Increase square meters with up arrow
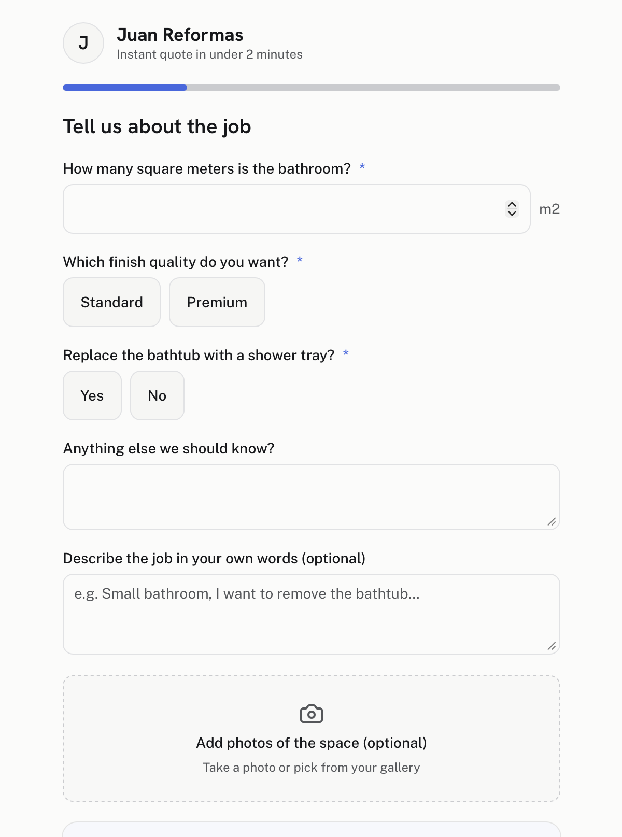The width and height of the screenshot is (622, 837). [x=512, y=205]
